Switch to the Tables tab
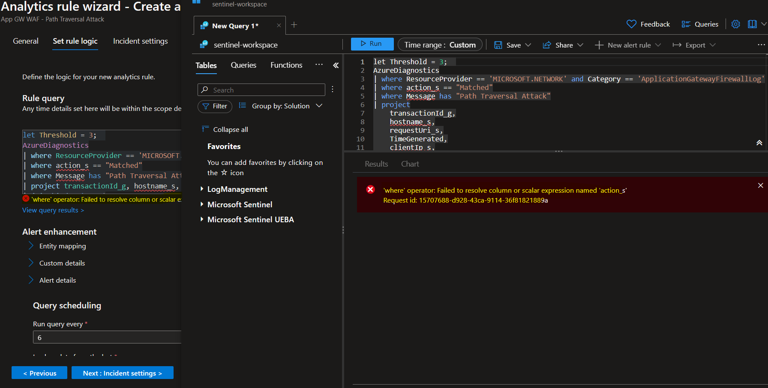Image resolution: width=768 pixels, height=388 pixels. click(206, 66)
